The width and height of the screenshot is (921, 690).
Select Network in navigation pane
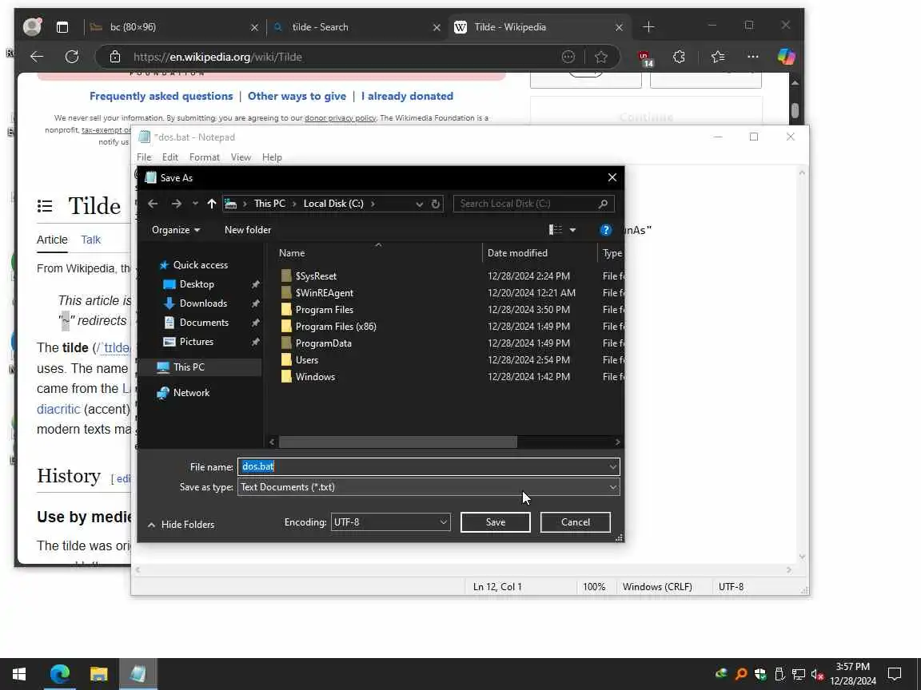191,393
